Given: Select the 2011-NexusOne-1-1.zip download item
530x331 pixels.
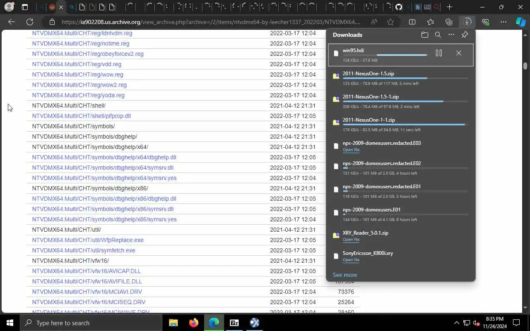Looking at the screenshot, I should (400, 125).
